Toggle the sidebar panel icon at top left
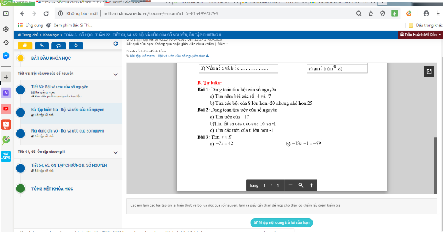The height and width of the screenshot is (233, 444). [6, 13]
